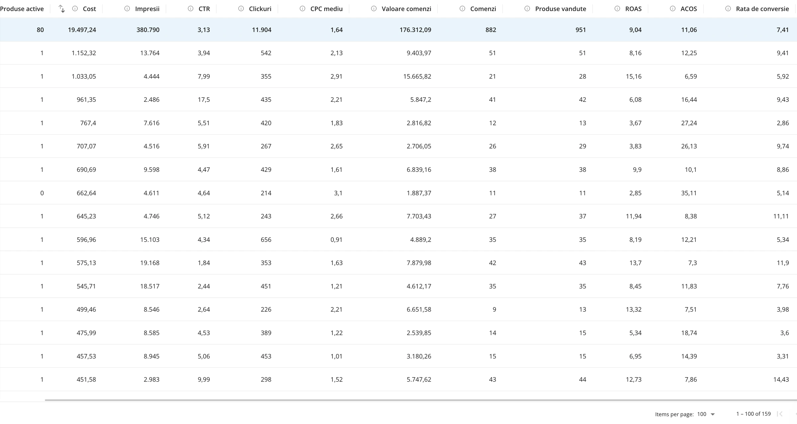Click CPC mediu cell 0,91
Screen dimensions: 797x424
336,240
